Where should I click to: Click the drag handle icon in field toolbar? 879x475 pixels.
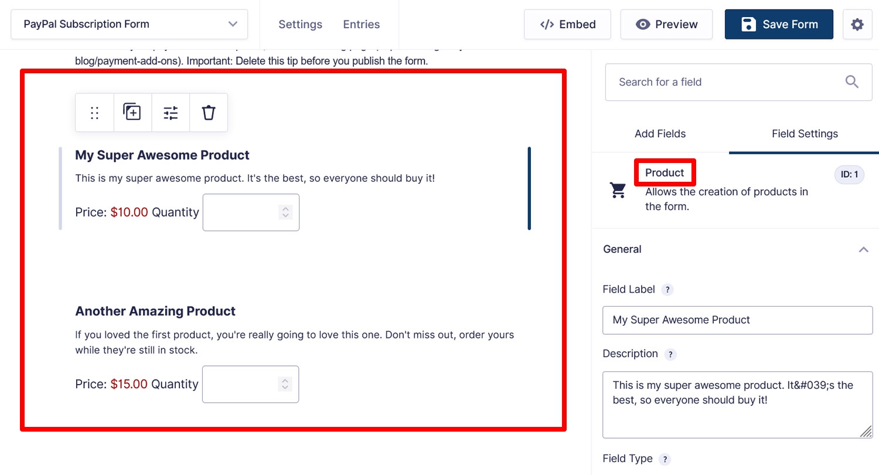pyautogui.click(x=94, y=113)
